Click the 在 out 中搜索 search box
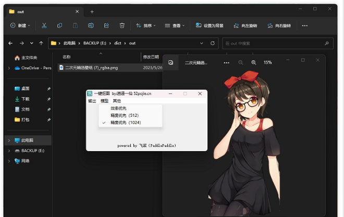344x217 pixels. [278, 43]
